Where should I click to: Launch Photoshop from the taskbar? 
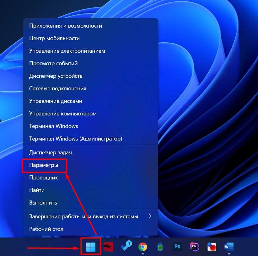point(177,247)
